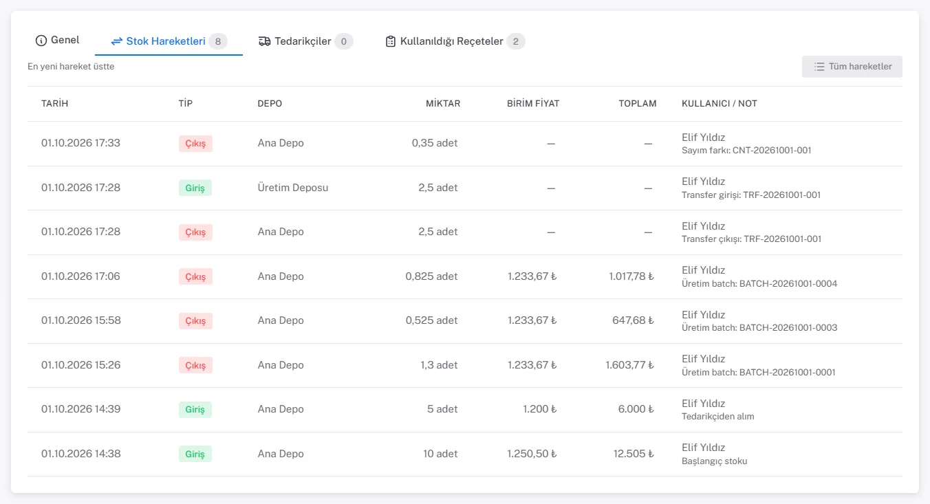Click the transfer arrows icon on Stok Hareketleri
930x504 pixels.
tap(117, 41)
